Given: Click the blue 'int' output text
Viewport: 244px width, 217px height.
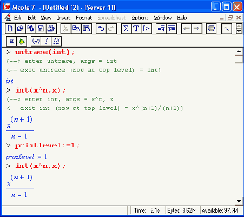Looking at the screenshot, I should [9, 81].
